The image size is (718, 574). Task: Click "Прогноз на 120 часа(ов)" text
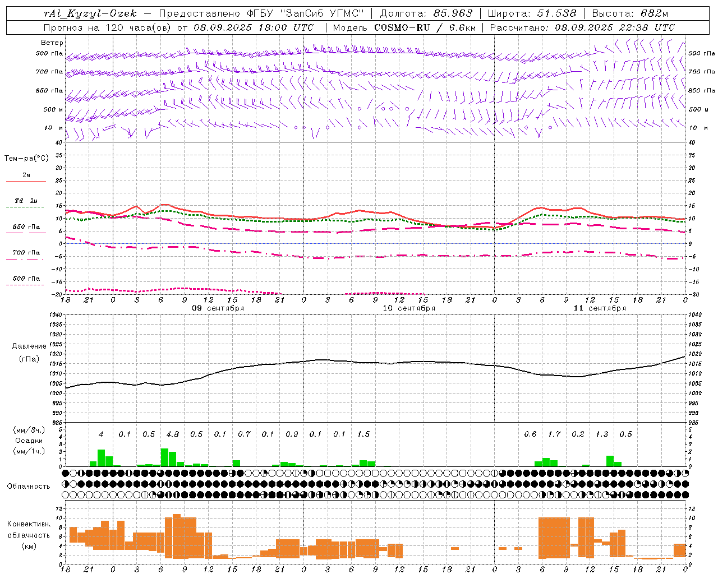tap(108, 27)
